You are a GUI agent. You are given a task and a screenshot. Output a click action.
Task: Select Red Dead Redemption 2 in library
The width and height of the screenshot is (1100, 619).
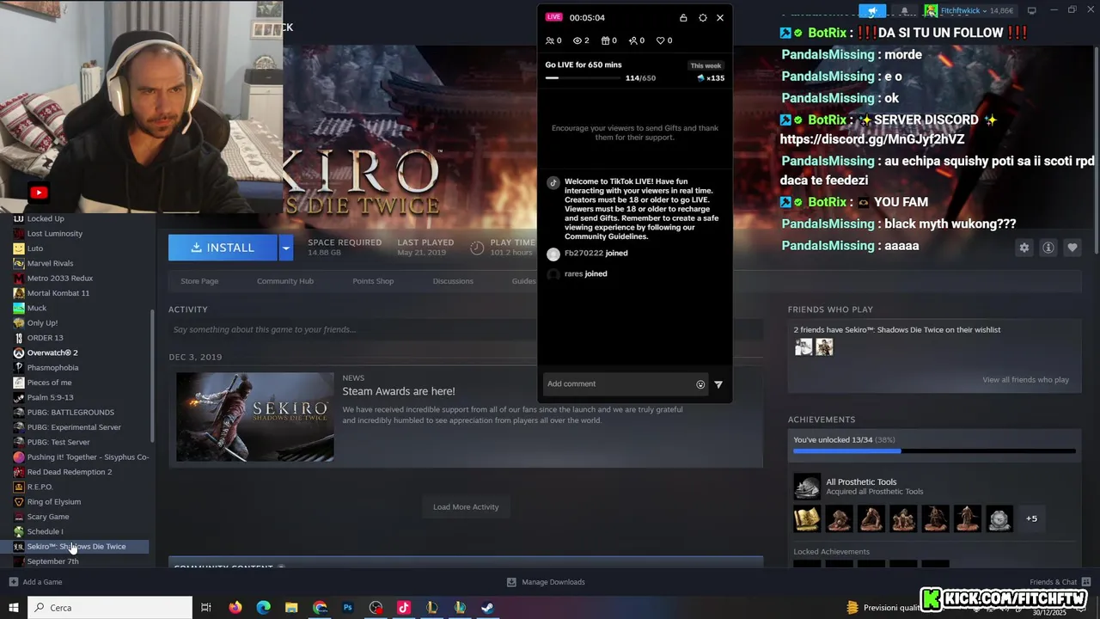coord(69,472)
